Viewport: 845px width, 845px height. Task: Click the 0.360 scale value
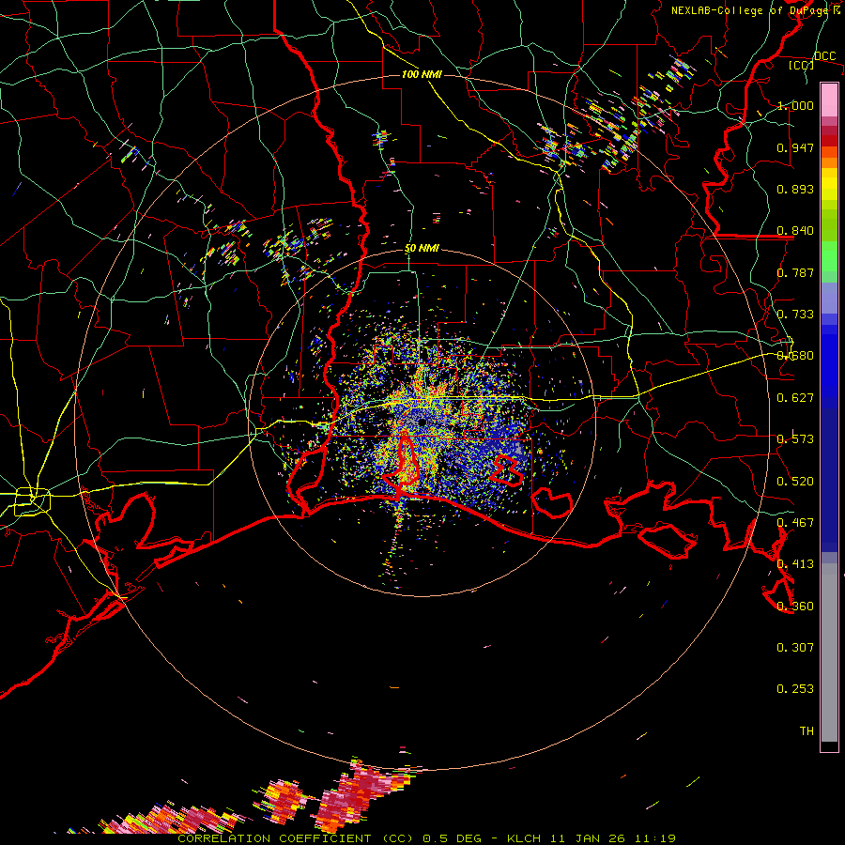click(795, 607)
